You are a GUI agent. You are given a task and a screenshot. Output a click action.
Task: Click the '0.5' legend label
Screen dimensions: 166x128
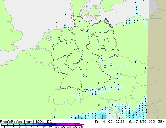[9, 127]
